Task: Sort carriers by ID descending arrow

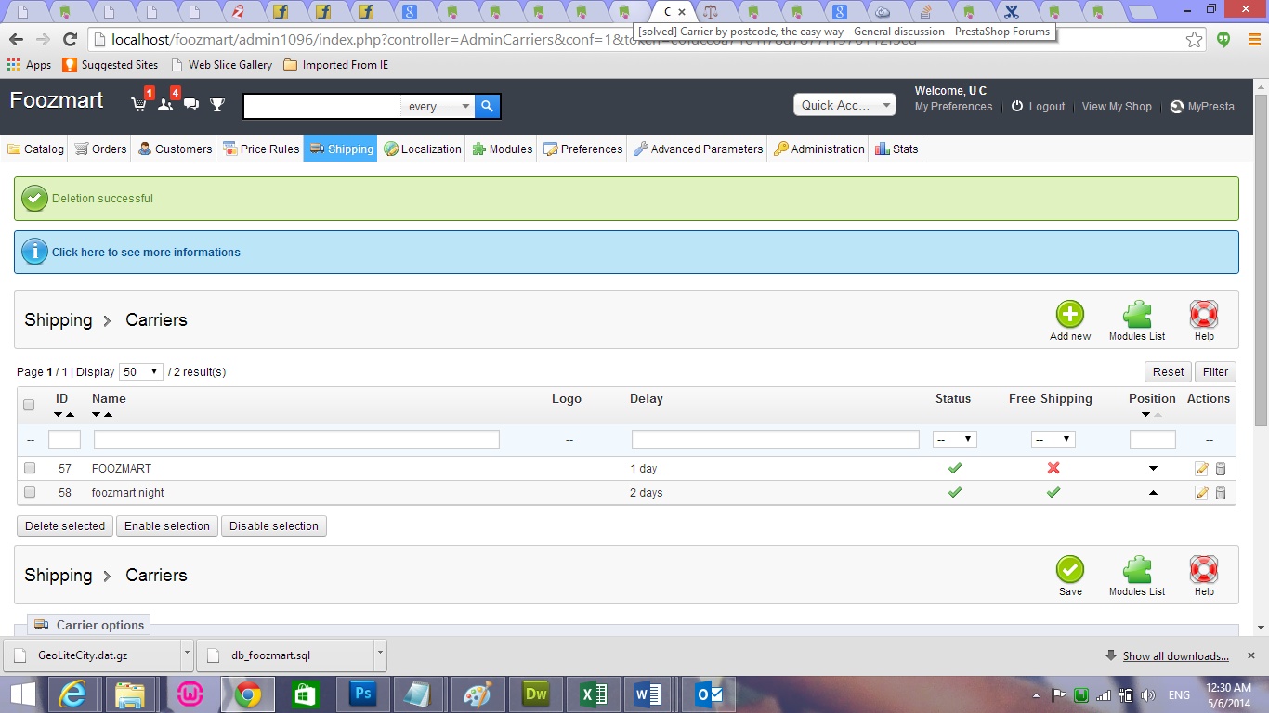Action: [x=59, y=414]
